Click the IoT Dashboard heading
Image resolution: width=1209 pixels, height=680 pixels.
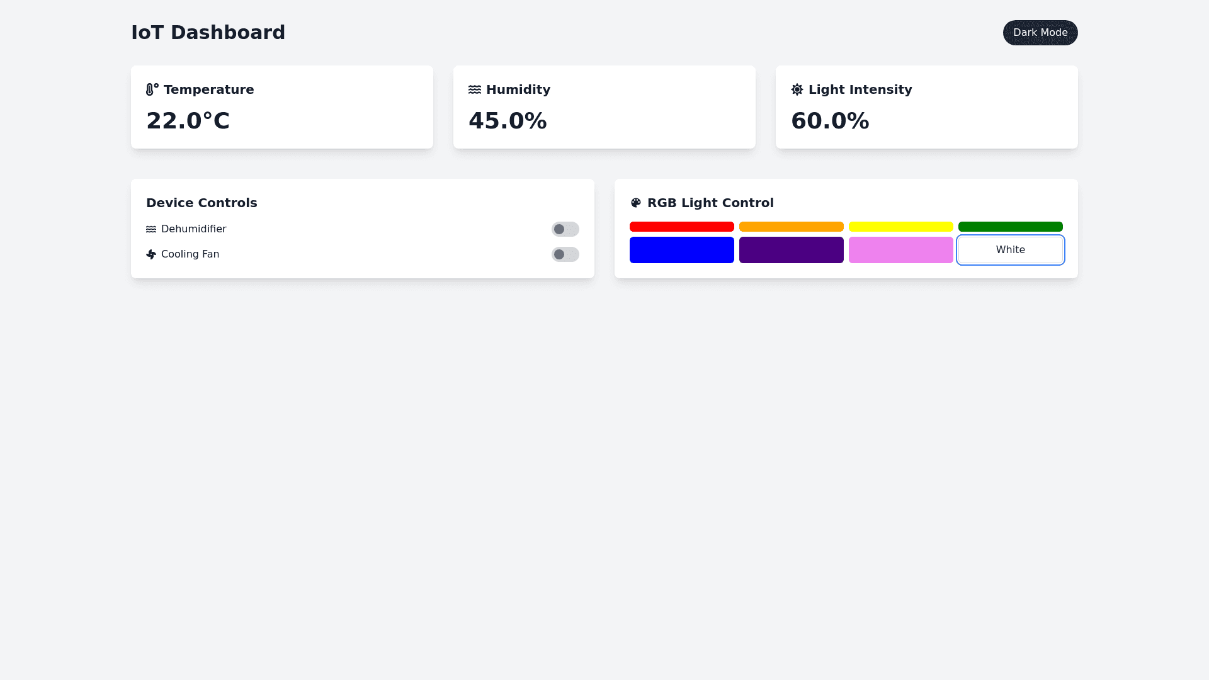[208, 33]
